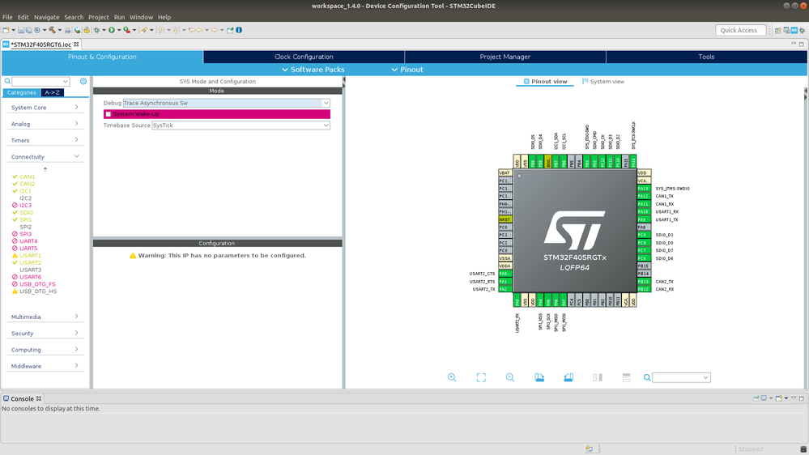Zoom out of the chip pinout
This screenshot has width=809, height=455.
pyautogui.click(x=510, y=377)
